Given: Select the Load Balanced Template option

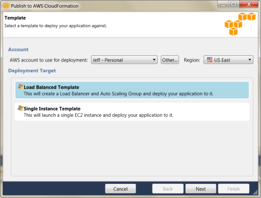Looking at the screenshot, I should (x=132, y=90).
